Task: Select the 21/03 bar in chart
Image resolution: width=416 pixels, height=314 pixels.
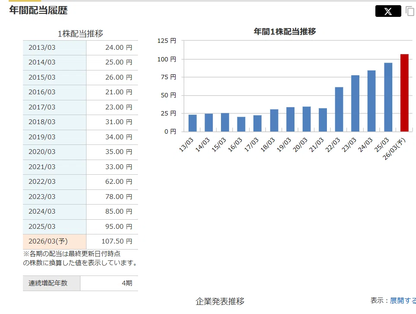Action: point(323,120)
